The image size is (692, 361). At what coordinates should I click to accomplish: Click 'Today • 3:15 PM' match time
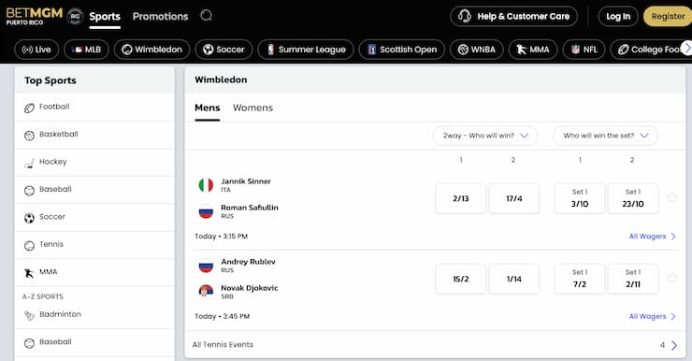tap(221, 236)
